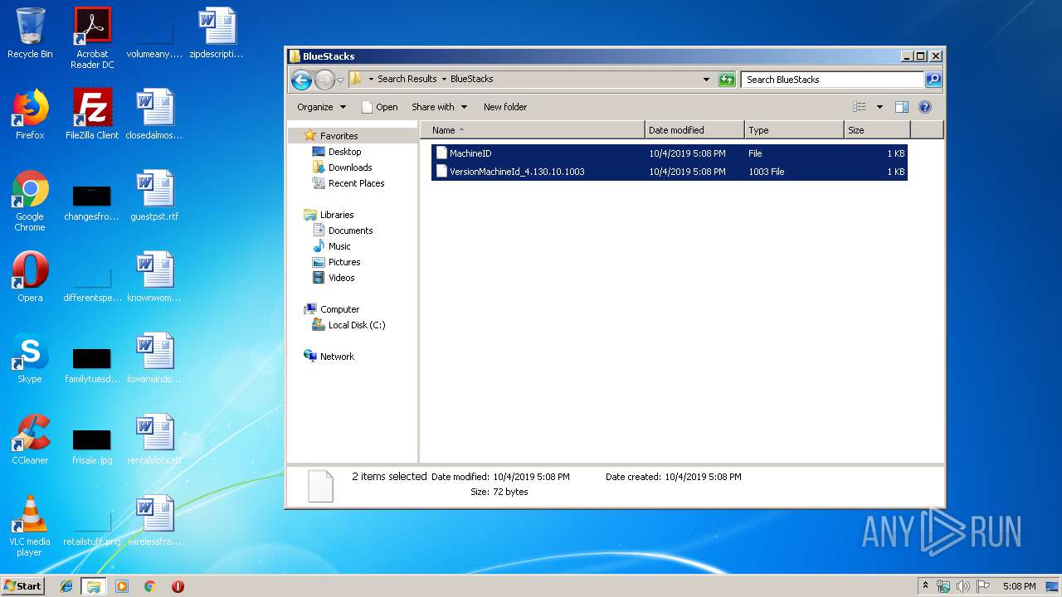The height and width of the screenshot is (597, 1062).
Task: Select Network in the navigation pane
Action: click(x=337, y=357)
